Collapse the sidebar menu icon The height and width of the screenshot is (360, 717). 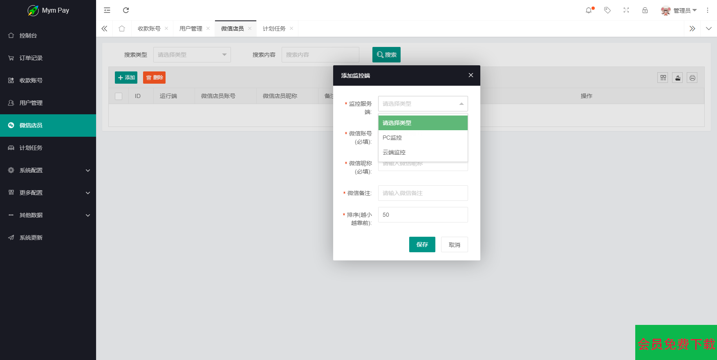coord(107,10)
